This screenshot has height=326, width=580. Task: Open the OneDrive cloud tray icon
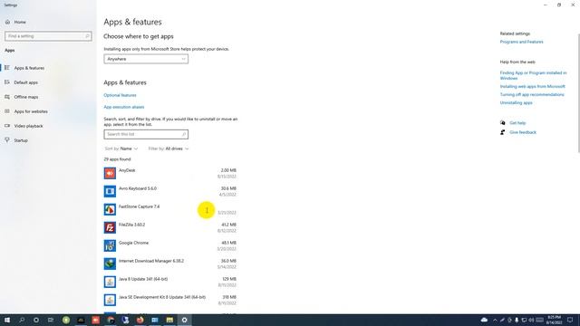pos(484,320)
